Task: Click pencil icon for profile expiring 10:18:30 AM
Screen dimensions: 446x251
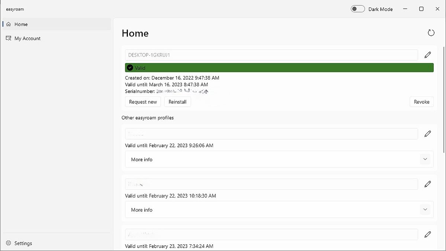Action: [428, 184]
